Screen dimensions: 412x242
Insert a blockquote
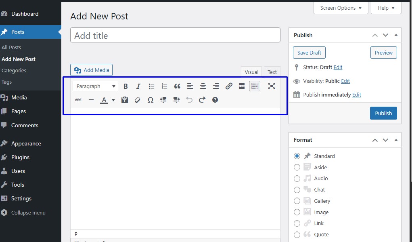click(x=177, y=86)
